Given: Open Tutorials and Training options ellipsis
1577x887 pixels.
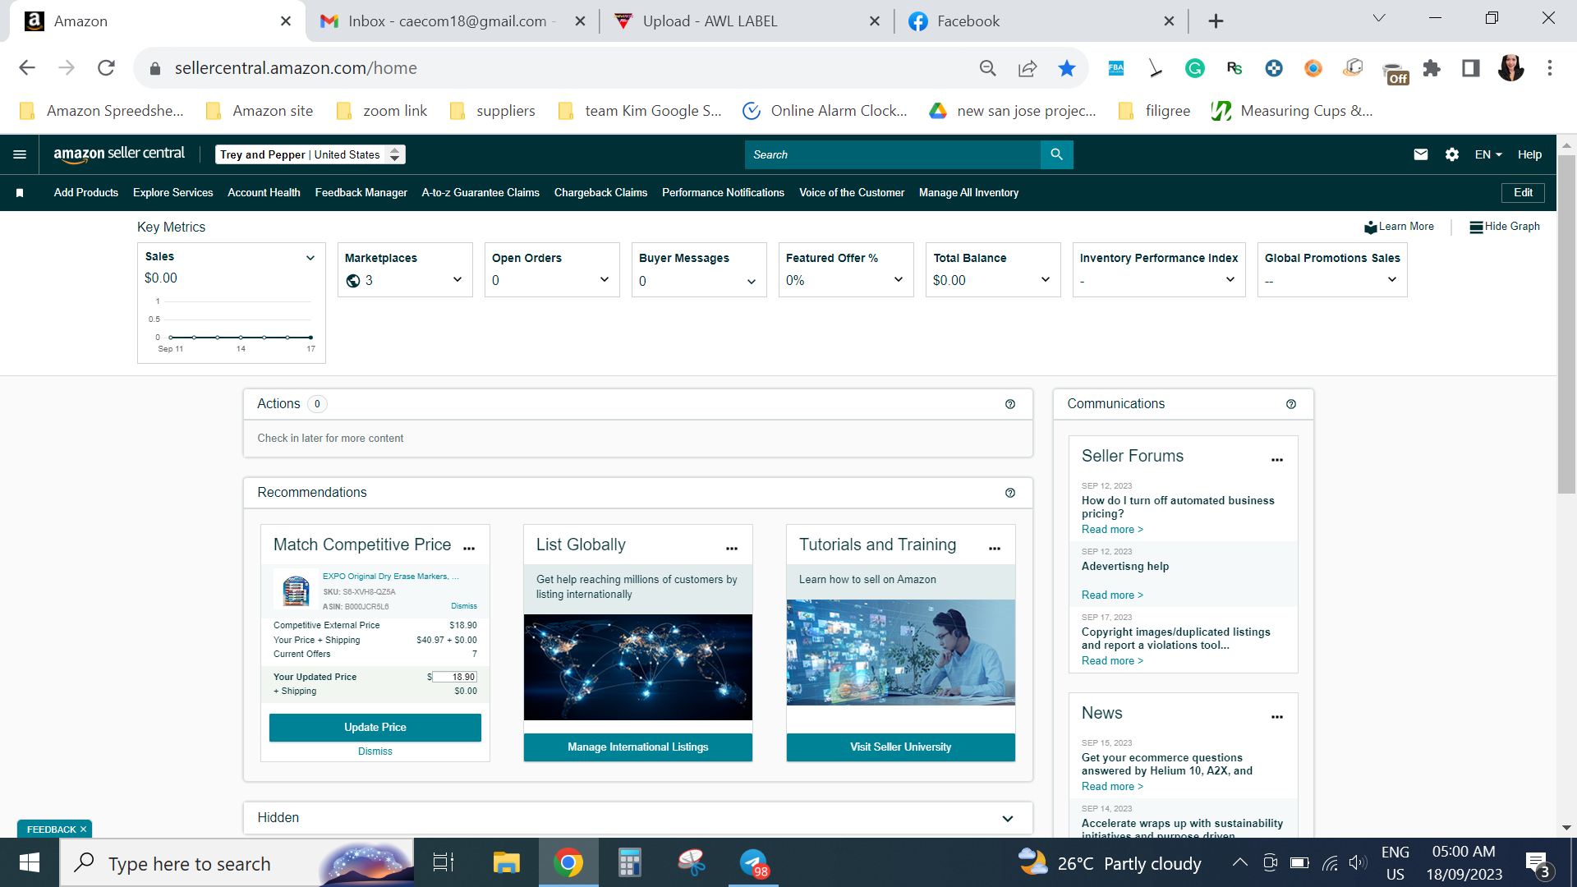Looking at the screenshot, I should 995,548.
